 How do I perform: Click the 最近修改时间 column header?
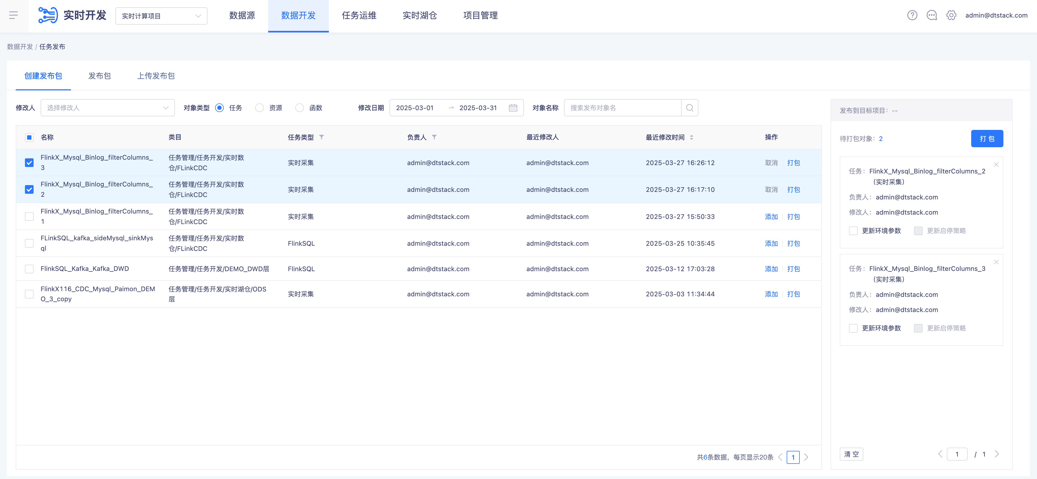[665, 137]
